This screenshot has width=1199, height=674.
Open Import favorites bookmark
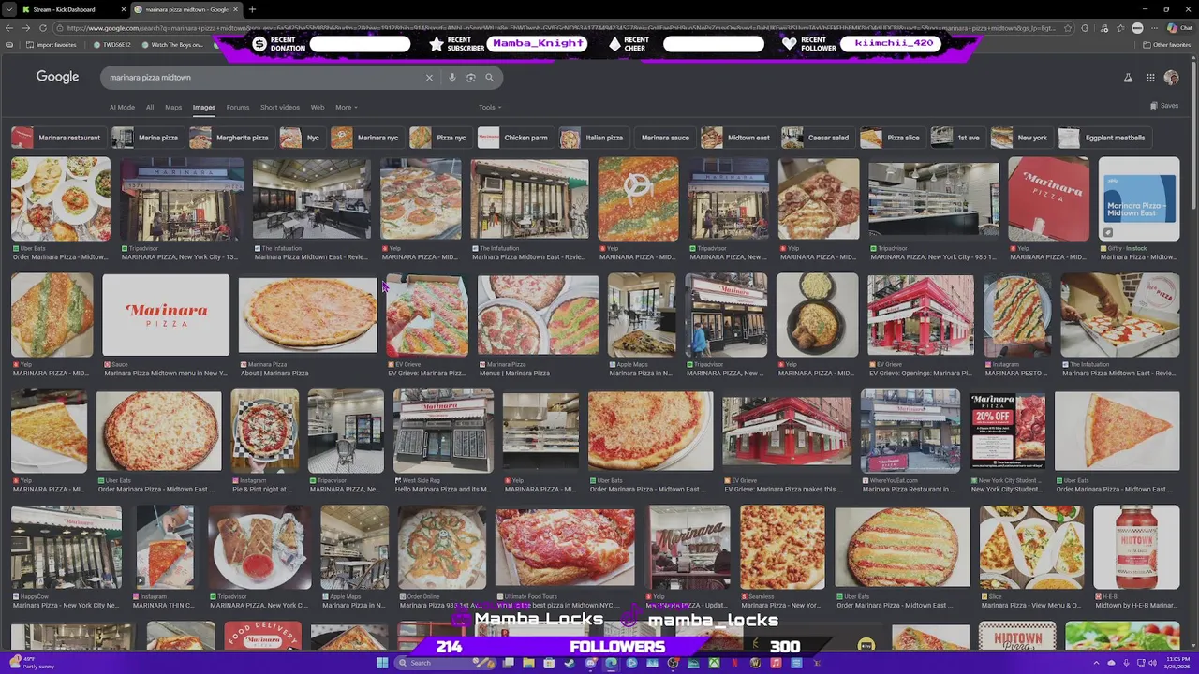51,45
